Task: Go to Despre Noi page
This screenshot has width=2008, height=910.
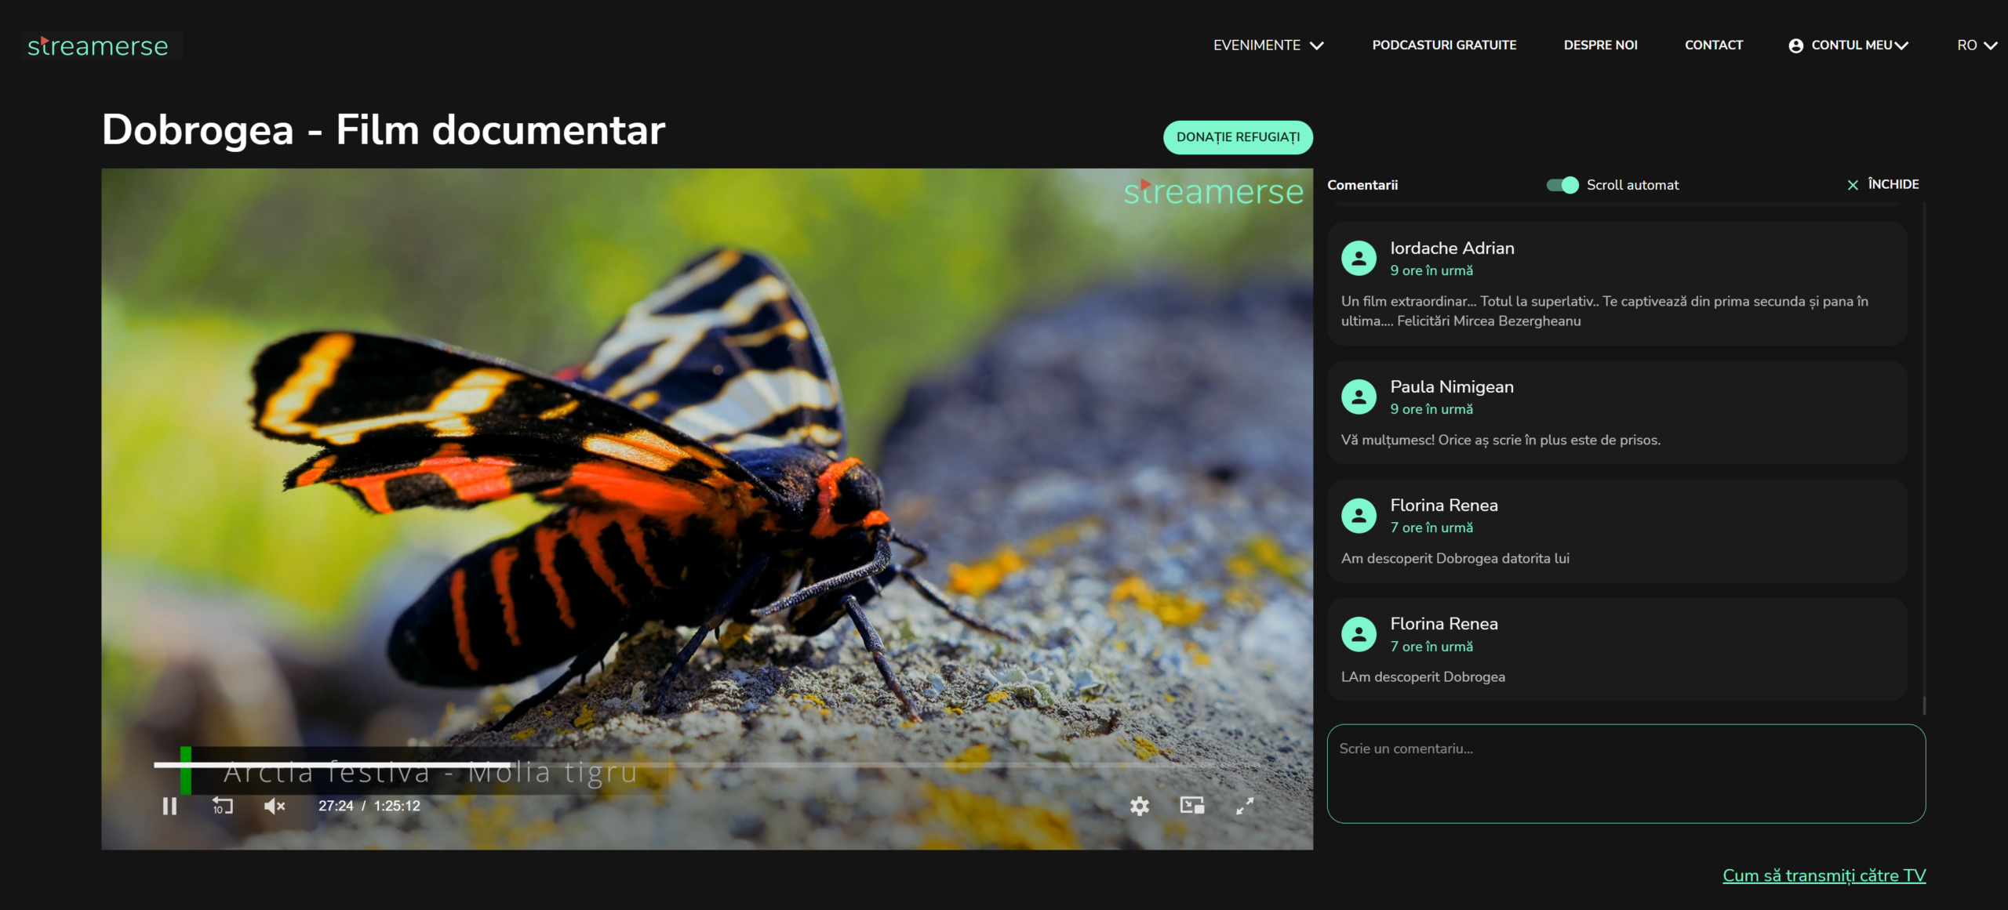Action: (1600, 45)
